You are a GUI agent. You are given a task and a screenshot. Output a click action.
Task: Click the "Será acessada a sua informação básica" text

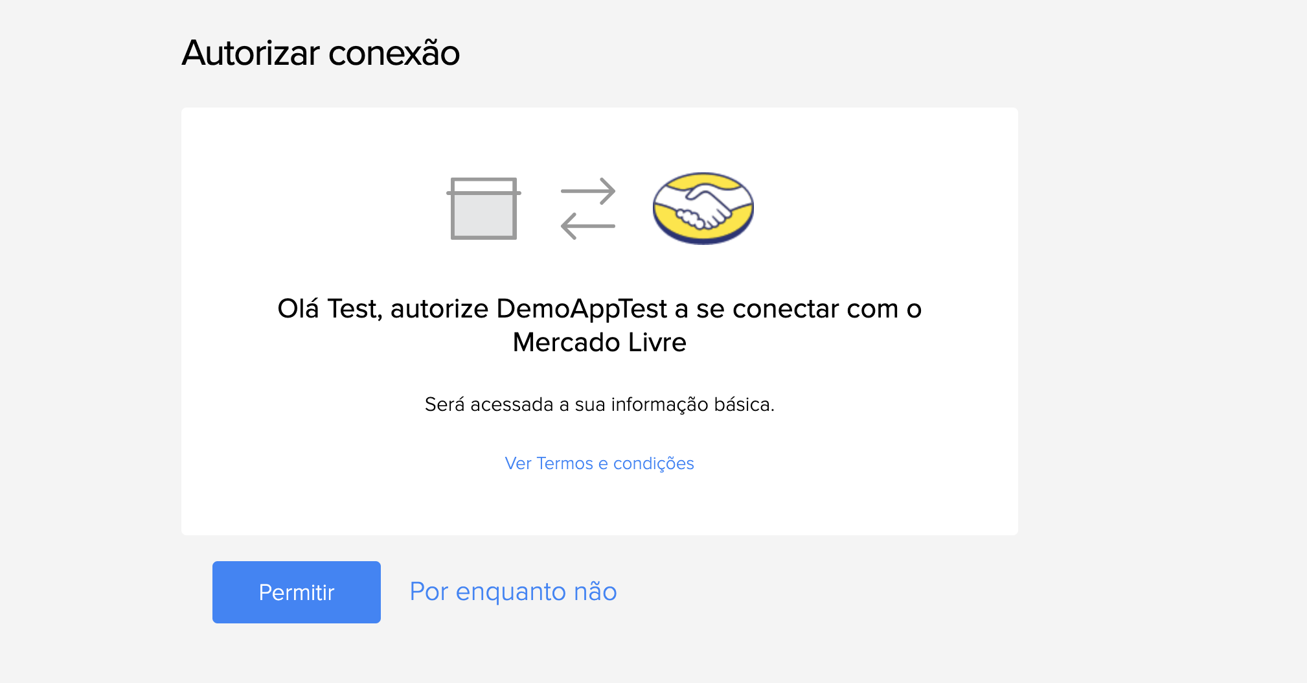[x=599, y=404]
